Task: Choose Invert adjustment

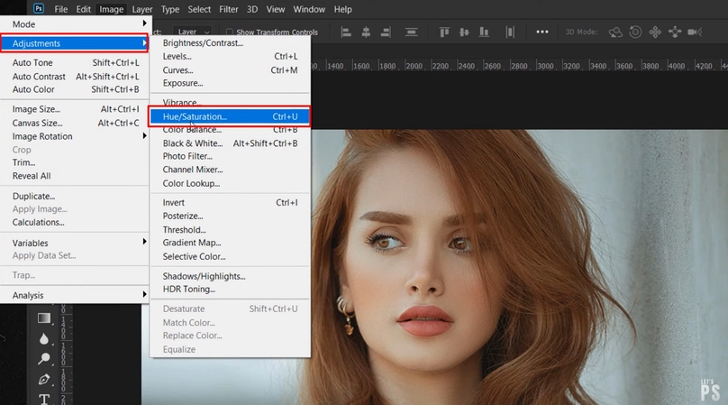Action: [230, 203]
